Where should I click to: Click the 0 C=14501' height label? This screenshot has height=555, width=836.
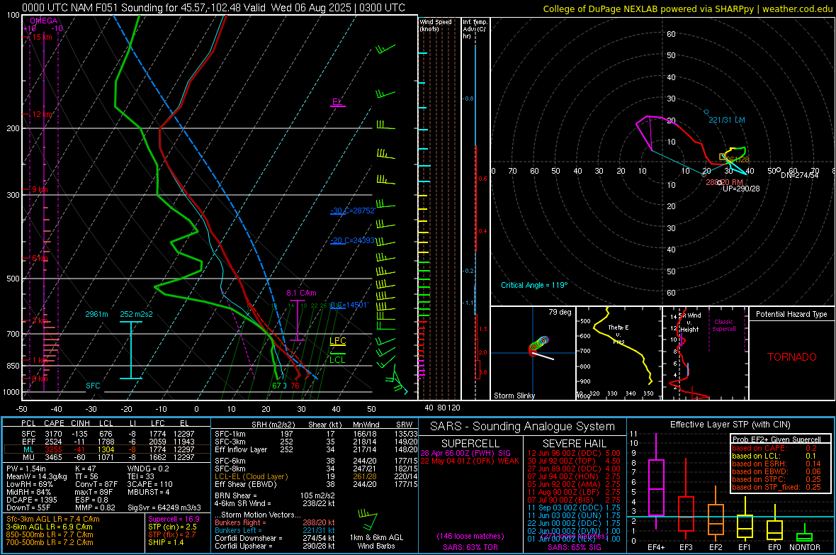pos(349,305)
